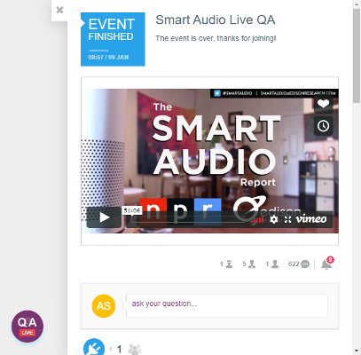This screenshot has width=361, height=355.
Task: Open the Vimeo logo link
Action: (311, 219)
